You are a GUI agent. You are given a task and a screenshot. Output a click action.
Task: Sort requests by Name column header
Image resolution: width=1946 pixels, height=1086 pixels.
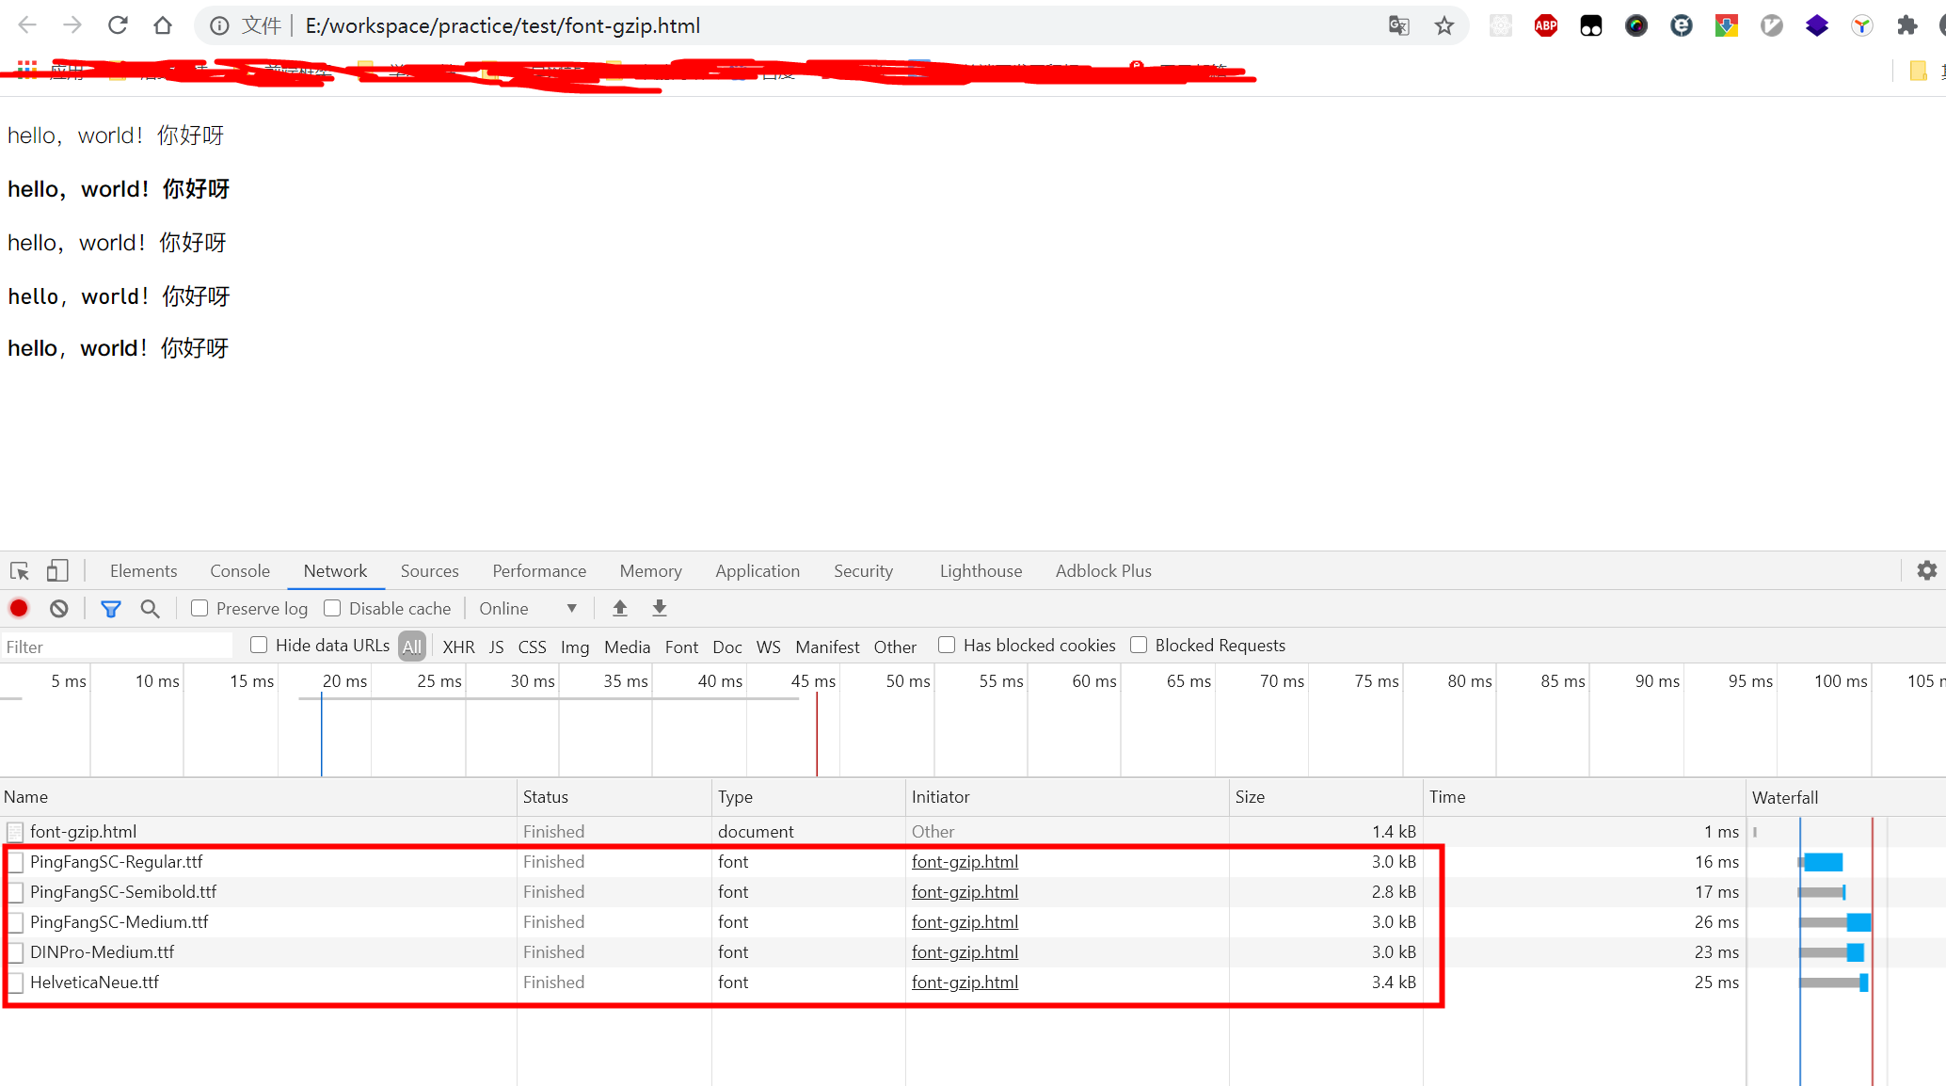tap(258, 796)
